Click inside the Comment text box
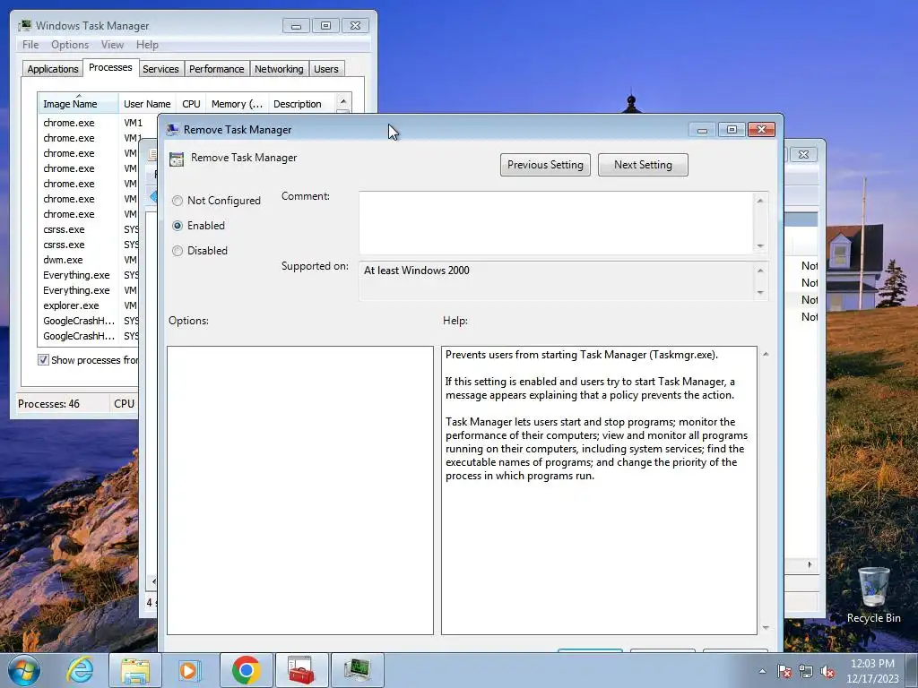Screen dimensions: 918x688 (556, 222)
